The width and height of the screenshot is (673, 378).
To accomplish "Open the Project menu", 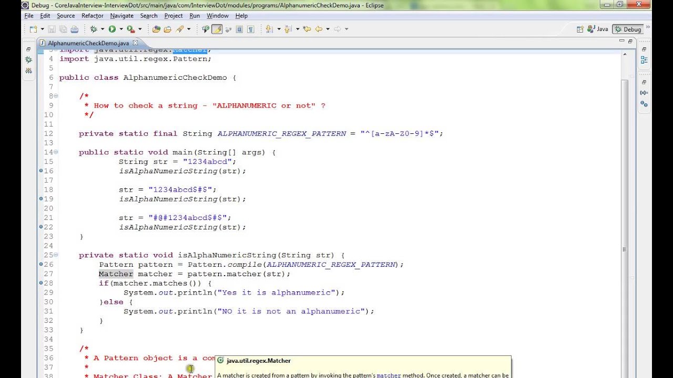I will pyautogui.click(x=174, y=16).
